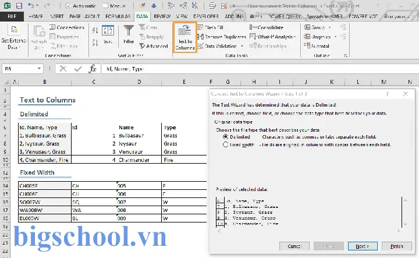
Task: Expand Data Validation dropdown arrow
Action: (242, 46)
